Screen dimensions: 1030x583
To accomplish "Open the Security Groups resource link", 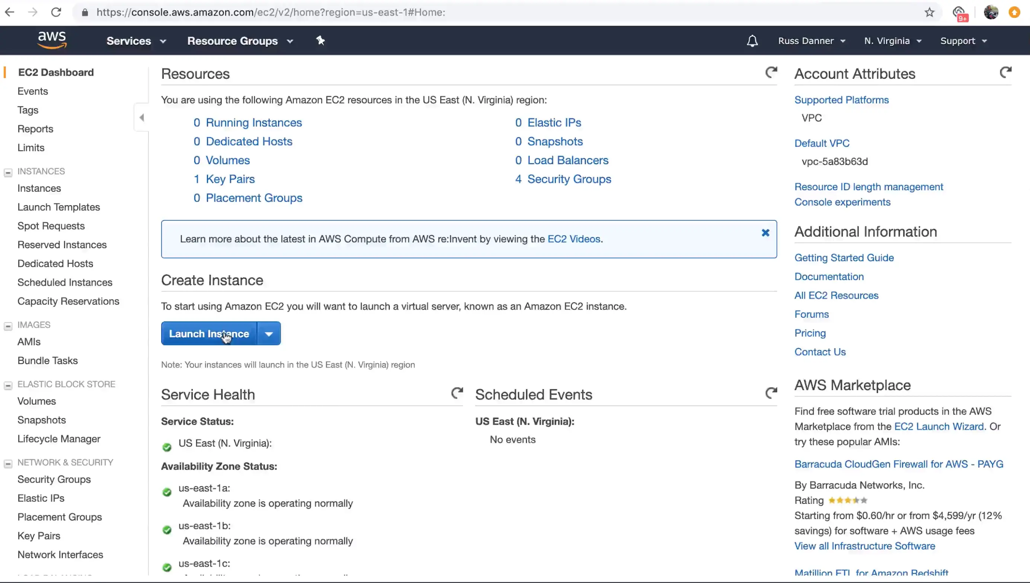I will [x=569, y=179].
